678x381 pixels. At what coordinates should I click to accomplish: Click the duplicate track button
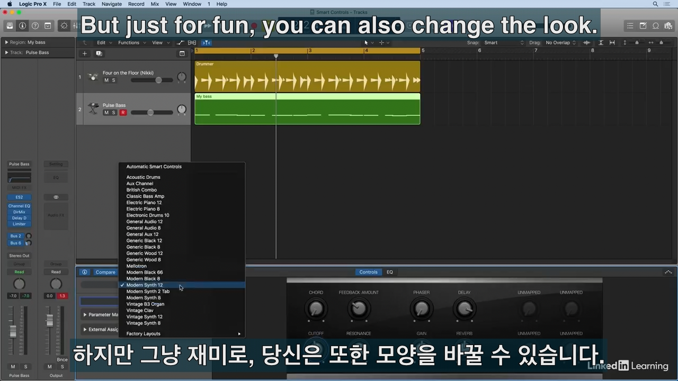(x=99, y=53)
